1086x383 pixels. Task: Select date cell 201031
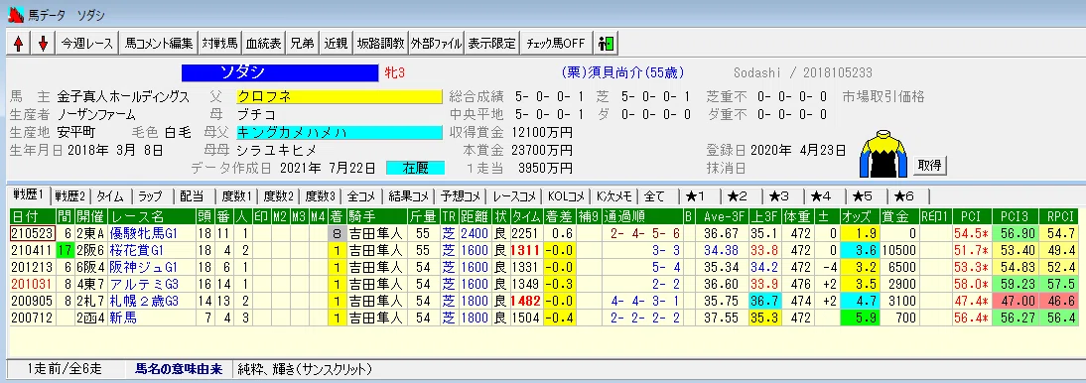33,284
